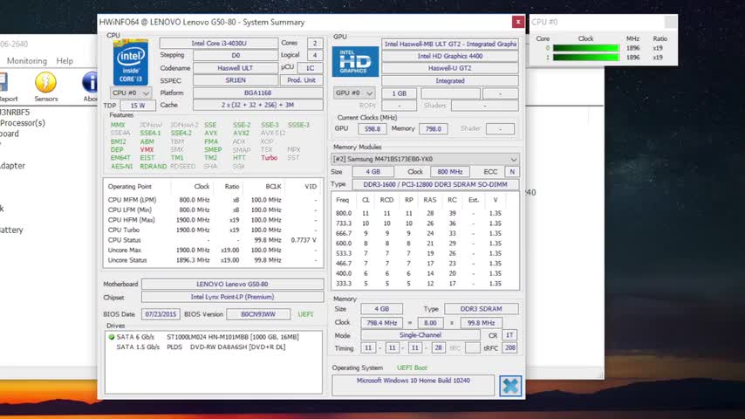Click the Intel HD Graphics 4400 field
This screenshot has height=419, width=745.
pos(450,56)
